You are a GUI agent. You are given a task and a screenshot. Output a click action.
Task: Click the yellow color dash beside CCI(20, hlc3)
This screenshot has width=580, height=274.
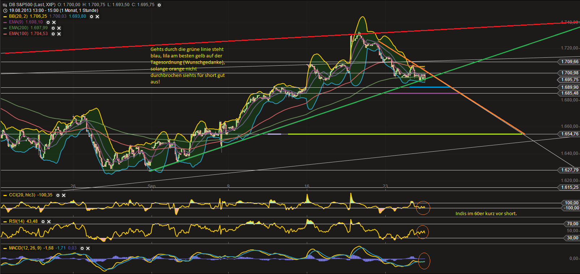(5, 195)
